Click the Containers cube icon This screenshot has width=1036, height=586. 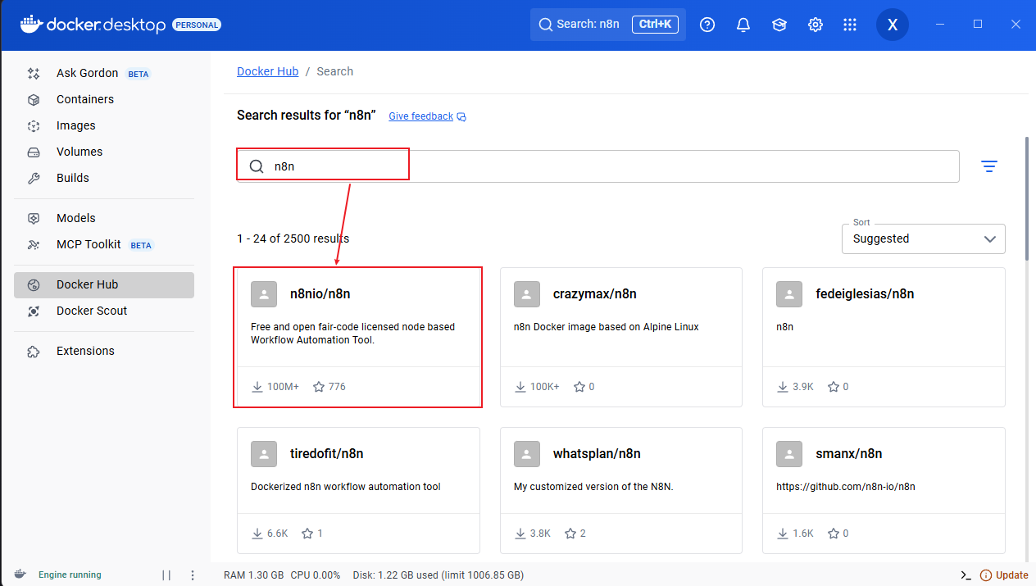pos(34,99)
